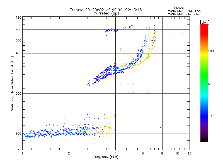Click the '10' frequency tick label
The height and width of the screenshot is (167, 223).
(x=177, y=153)
